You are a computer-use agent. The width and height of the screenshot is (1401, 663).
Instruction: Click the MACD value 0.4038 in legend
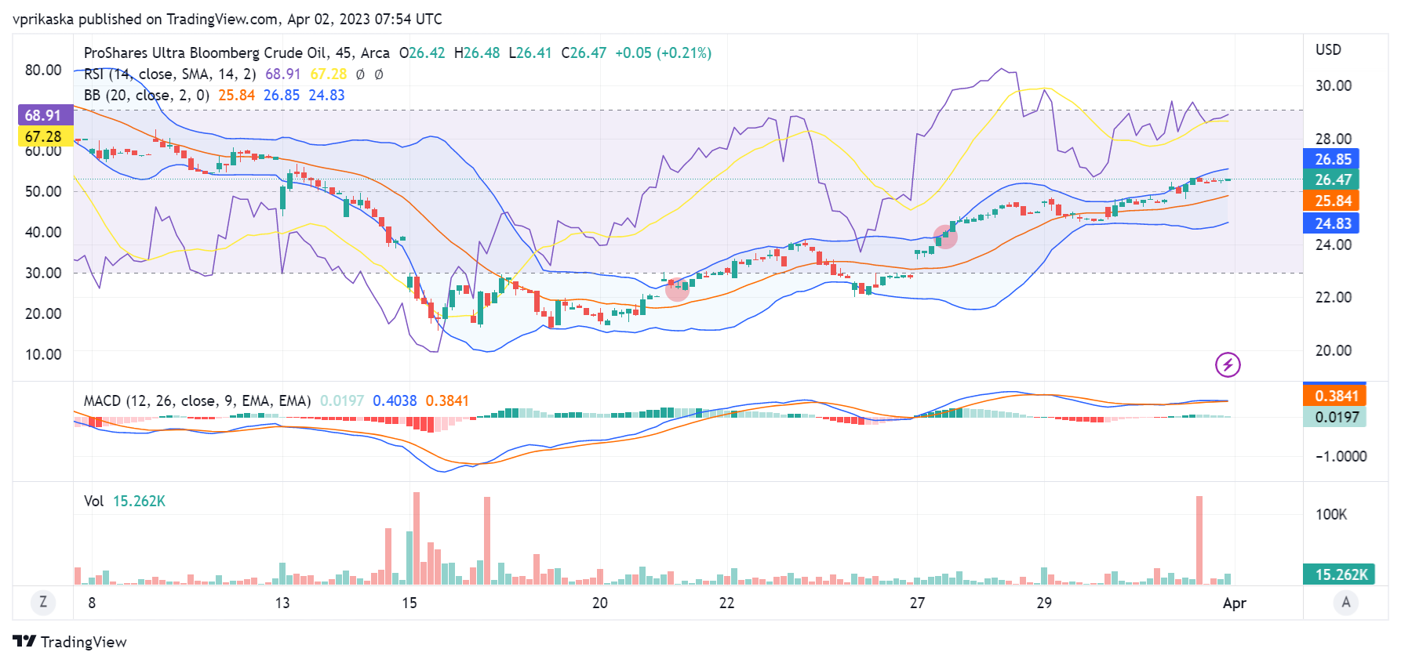(x=395, y=400)
